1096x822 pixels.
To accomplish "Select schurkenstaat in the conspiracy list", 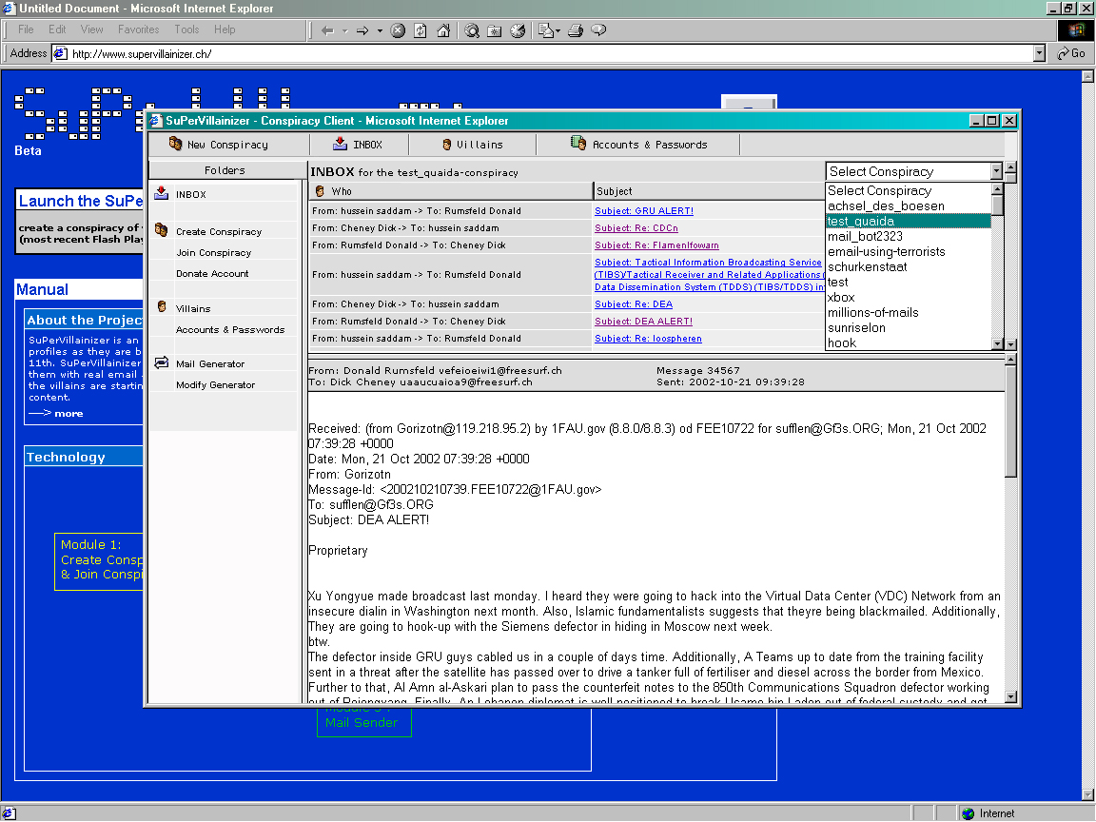I will pos(868,267).
